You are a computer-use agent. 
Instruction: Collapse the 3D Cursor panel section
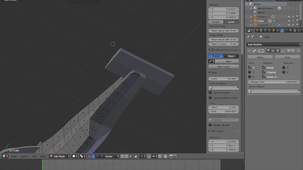coord(209,131)
